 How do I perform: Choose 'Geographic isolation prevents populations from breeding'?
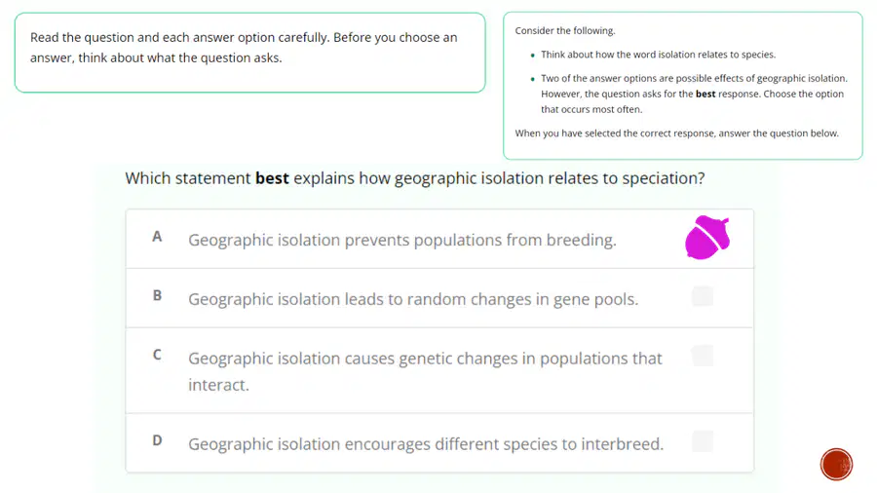click(x=439, y=240)
